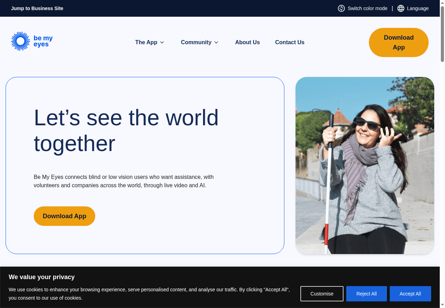The width and height of the screenshot is (445, 308).
Task: Click the photo of woman with white cane
Action: 365,165
